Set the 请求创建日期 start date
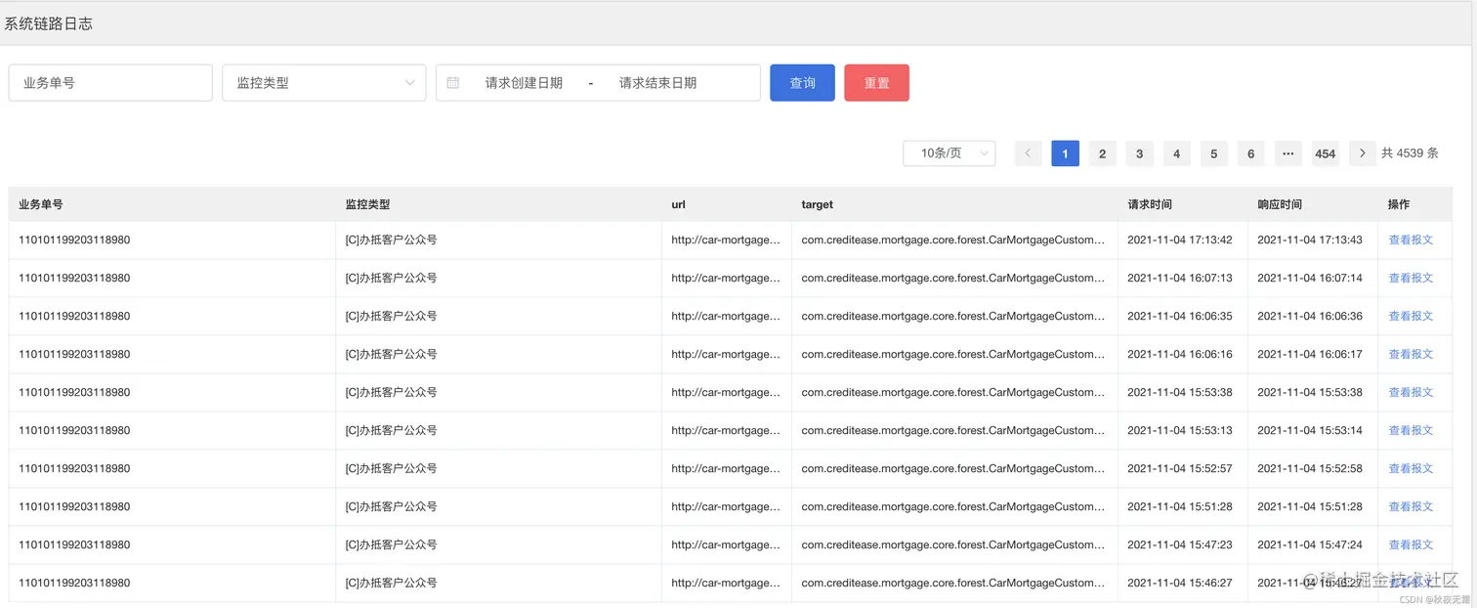The width and height of the screenshot is (1477, 608). coord(524,83)
